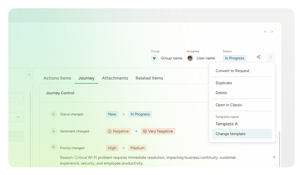Click the share icon next to status
Screen dimensions: 303x175
pyautogui.click(x=258, y=57)
